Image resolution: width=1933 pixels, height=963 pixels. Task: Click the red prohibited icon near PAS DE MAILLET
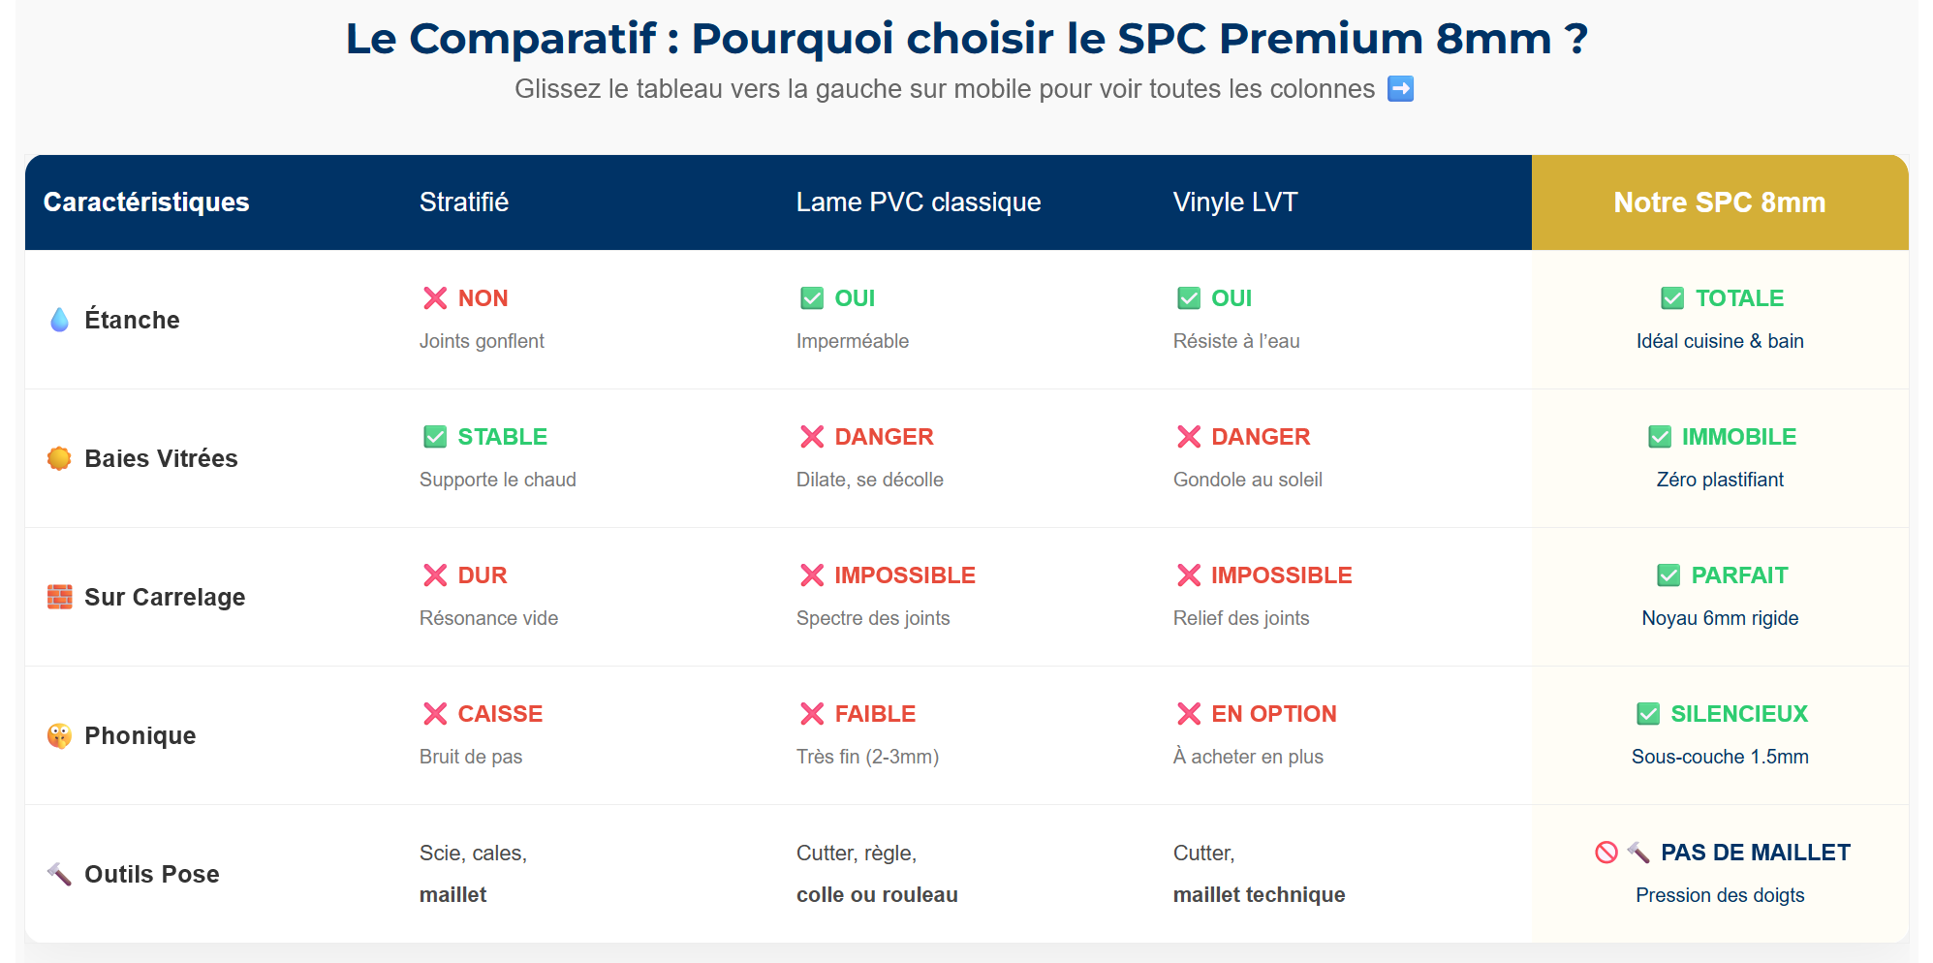[1606, 853]
